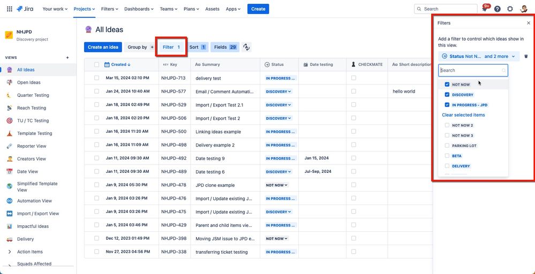Image resolution: width=535 pixels, height=274 pixels.
Task: Click Clear selected items link
Action: (x=463, y=115)
